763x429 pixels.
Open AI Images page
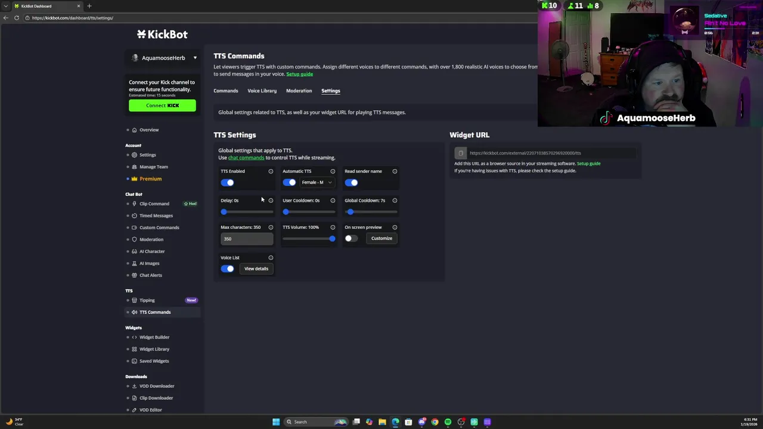(x=149, y=263)
